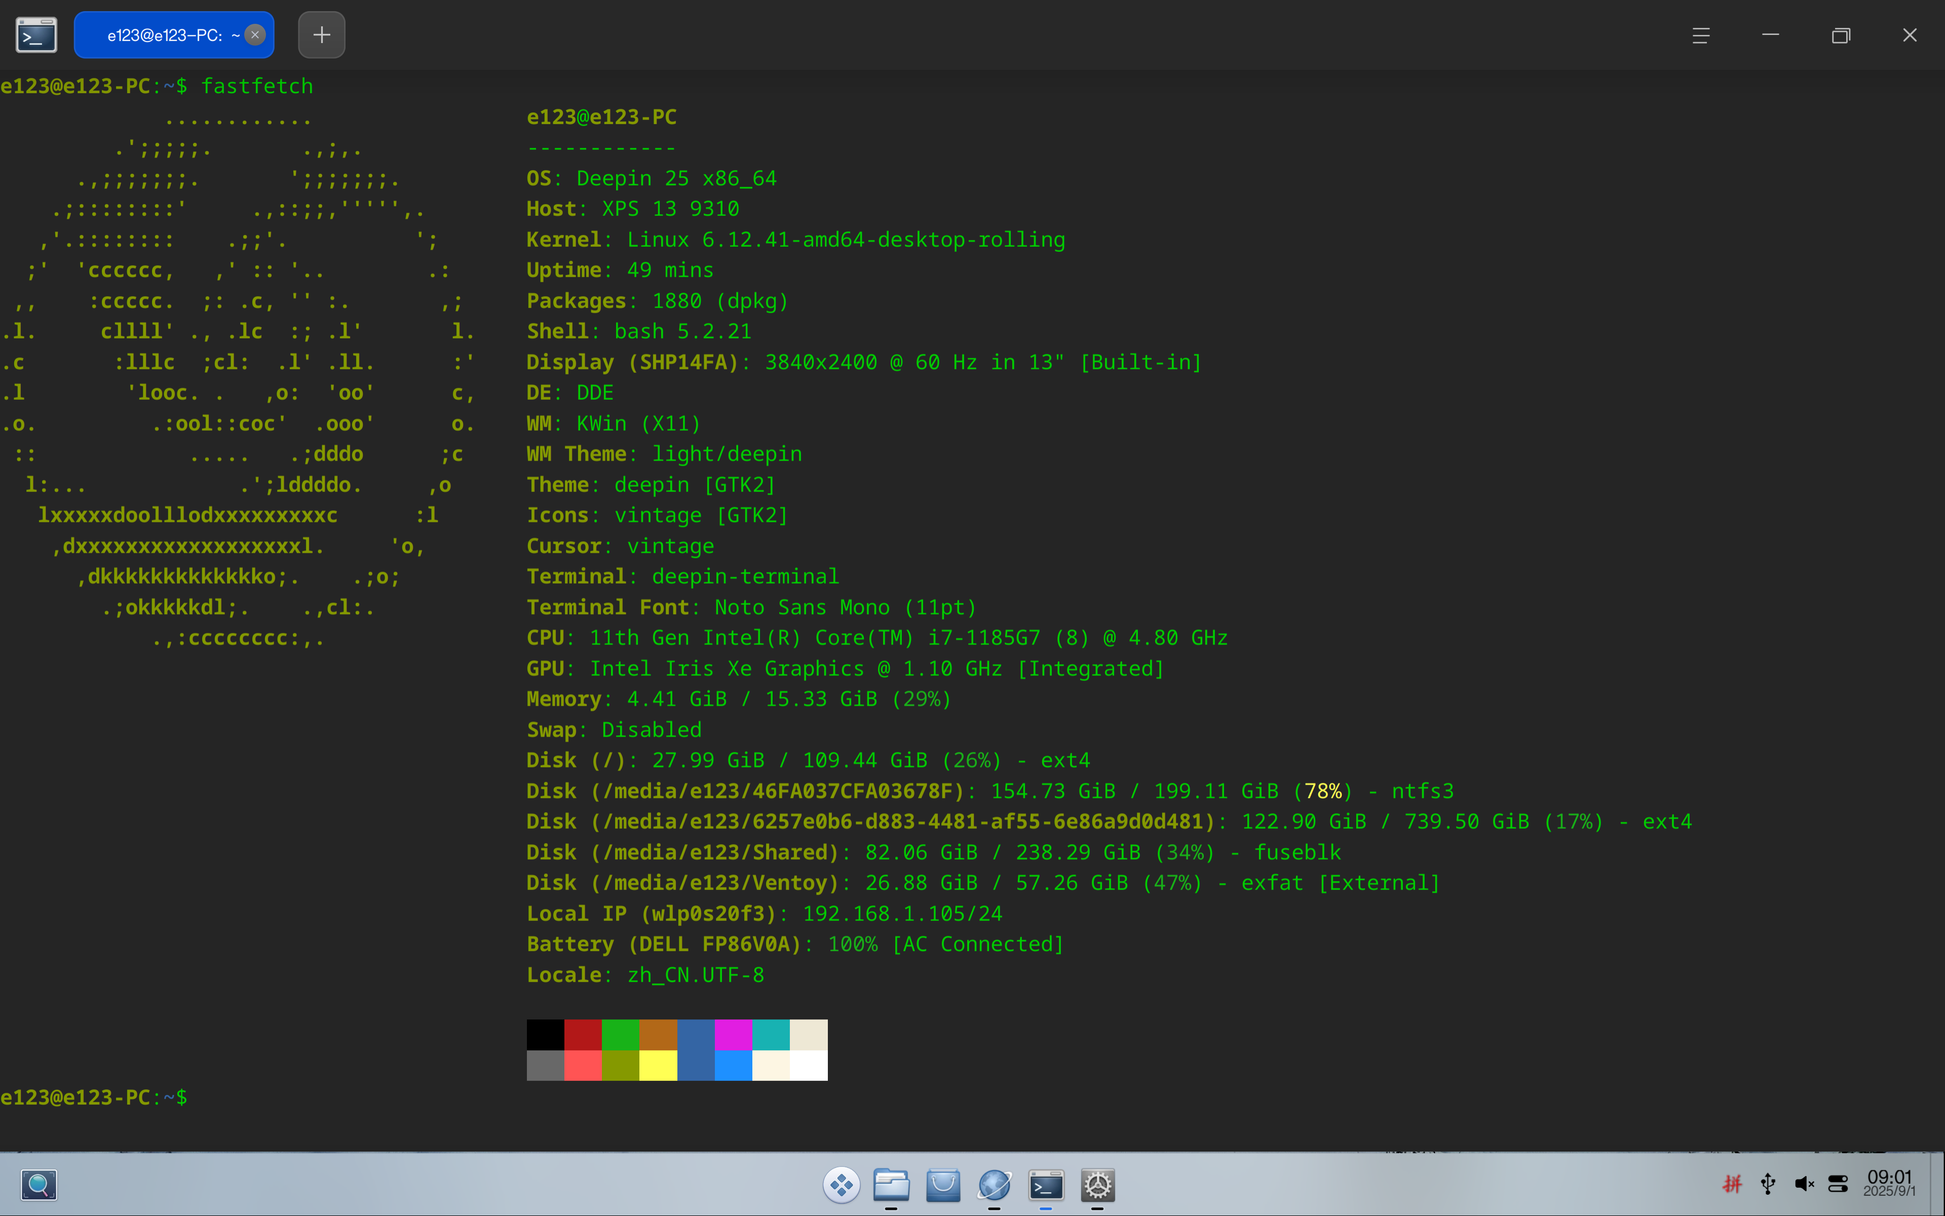This screenshot has width=1945, height=1216.
Task: Open the quick settings toggles tray icon
Action: tap(1838, 1184)
